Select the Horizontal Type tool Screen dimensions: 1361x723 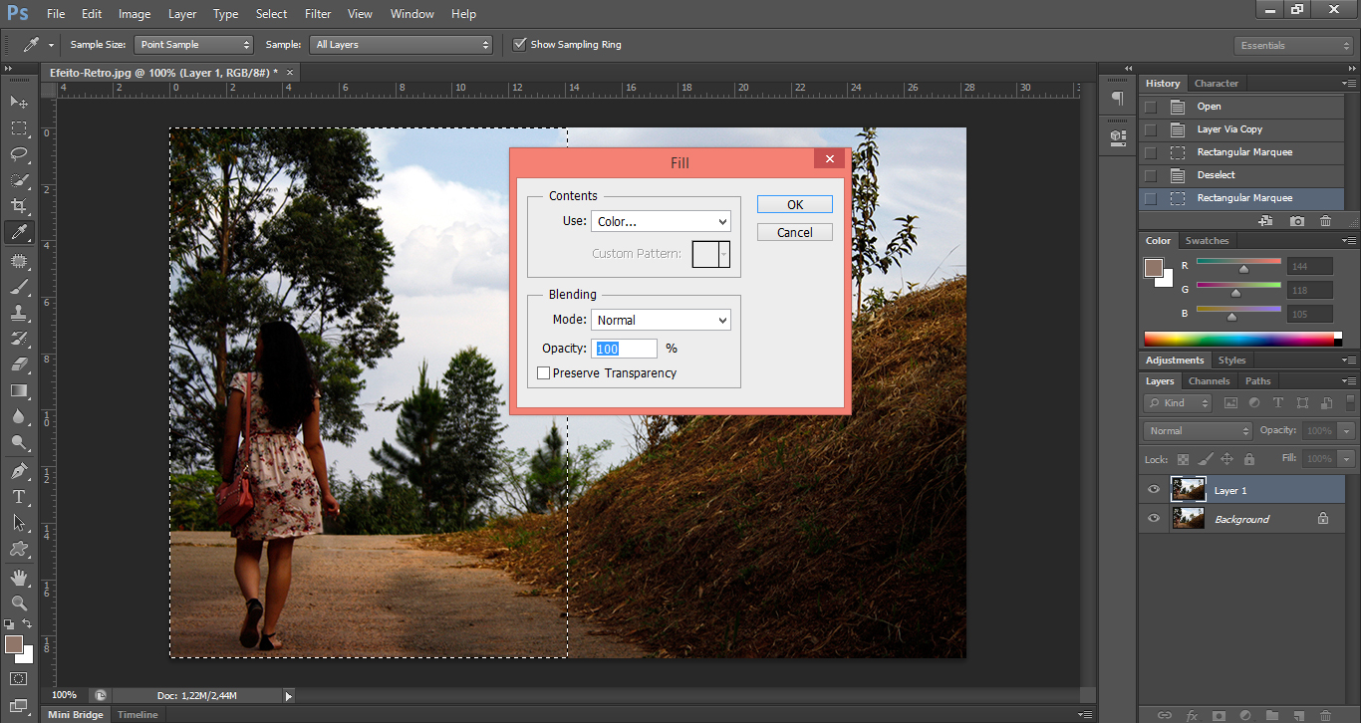pyautogui.click(x=19, y=497)
